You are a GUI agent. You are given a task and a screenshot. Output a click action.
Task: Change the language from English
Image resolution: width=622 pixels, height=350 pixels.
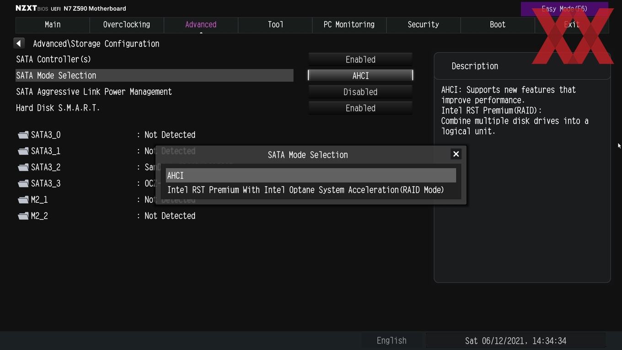[391, 341]
